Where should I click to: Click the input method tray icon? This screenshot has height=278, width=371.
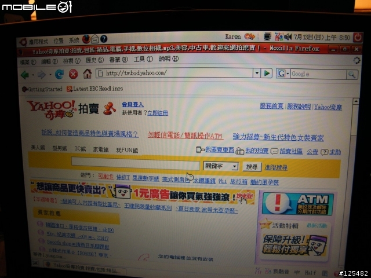click(279, 36)
